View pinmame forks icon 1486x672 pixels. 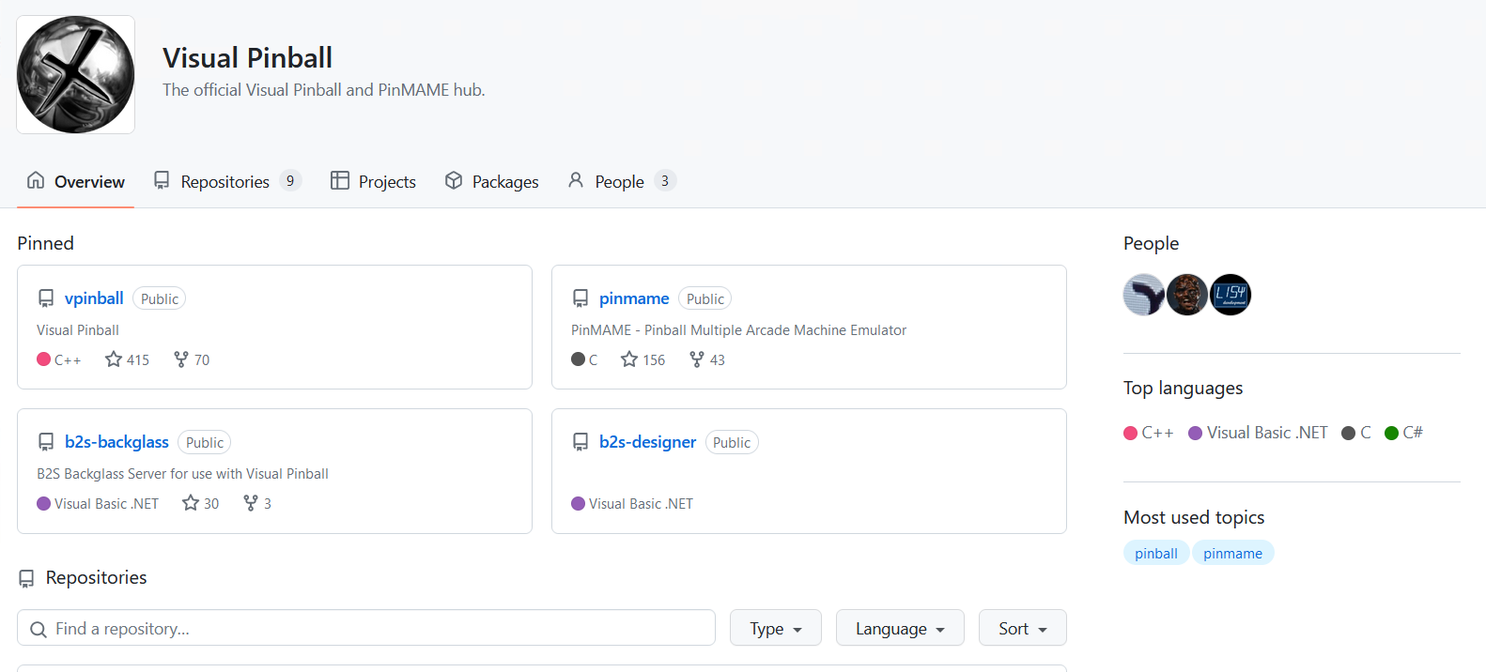pyautogui.click(x=697, y=359)
